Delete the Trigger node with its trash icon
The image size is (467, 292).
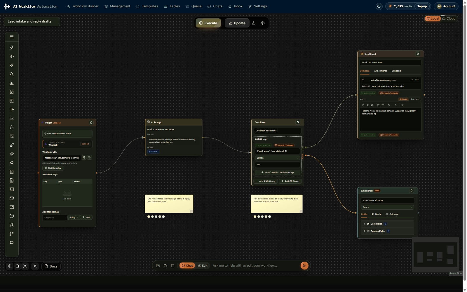91,123
